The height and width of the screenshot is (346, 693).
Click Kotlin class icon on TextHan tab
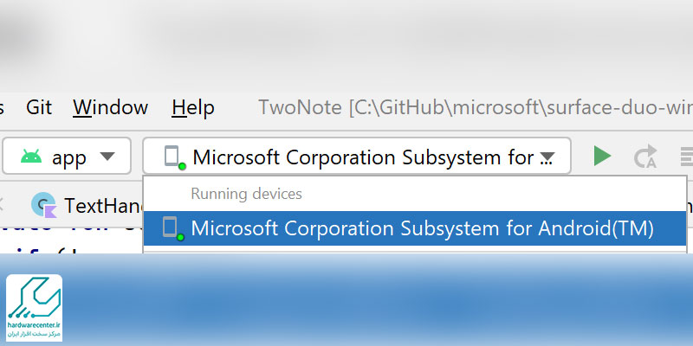[x=43, y=205]
